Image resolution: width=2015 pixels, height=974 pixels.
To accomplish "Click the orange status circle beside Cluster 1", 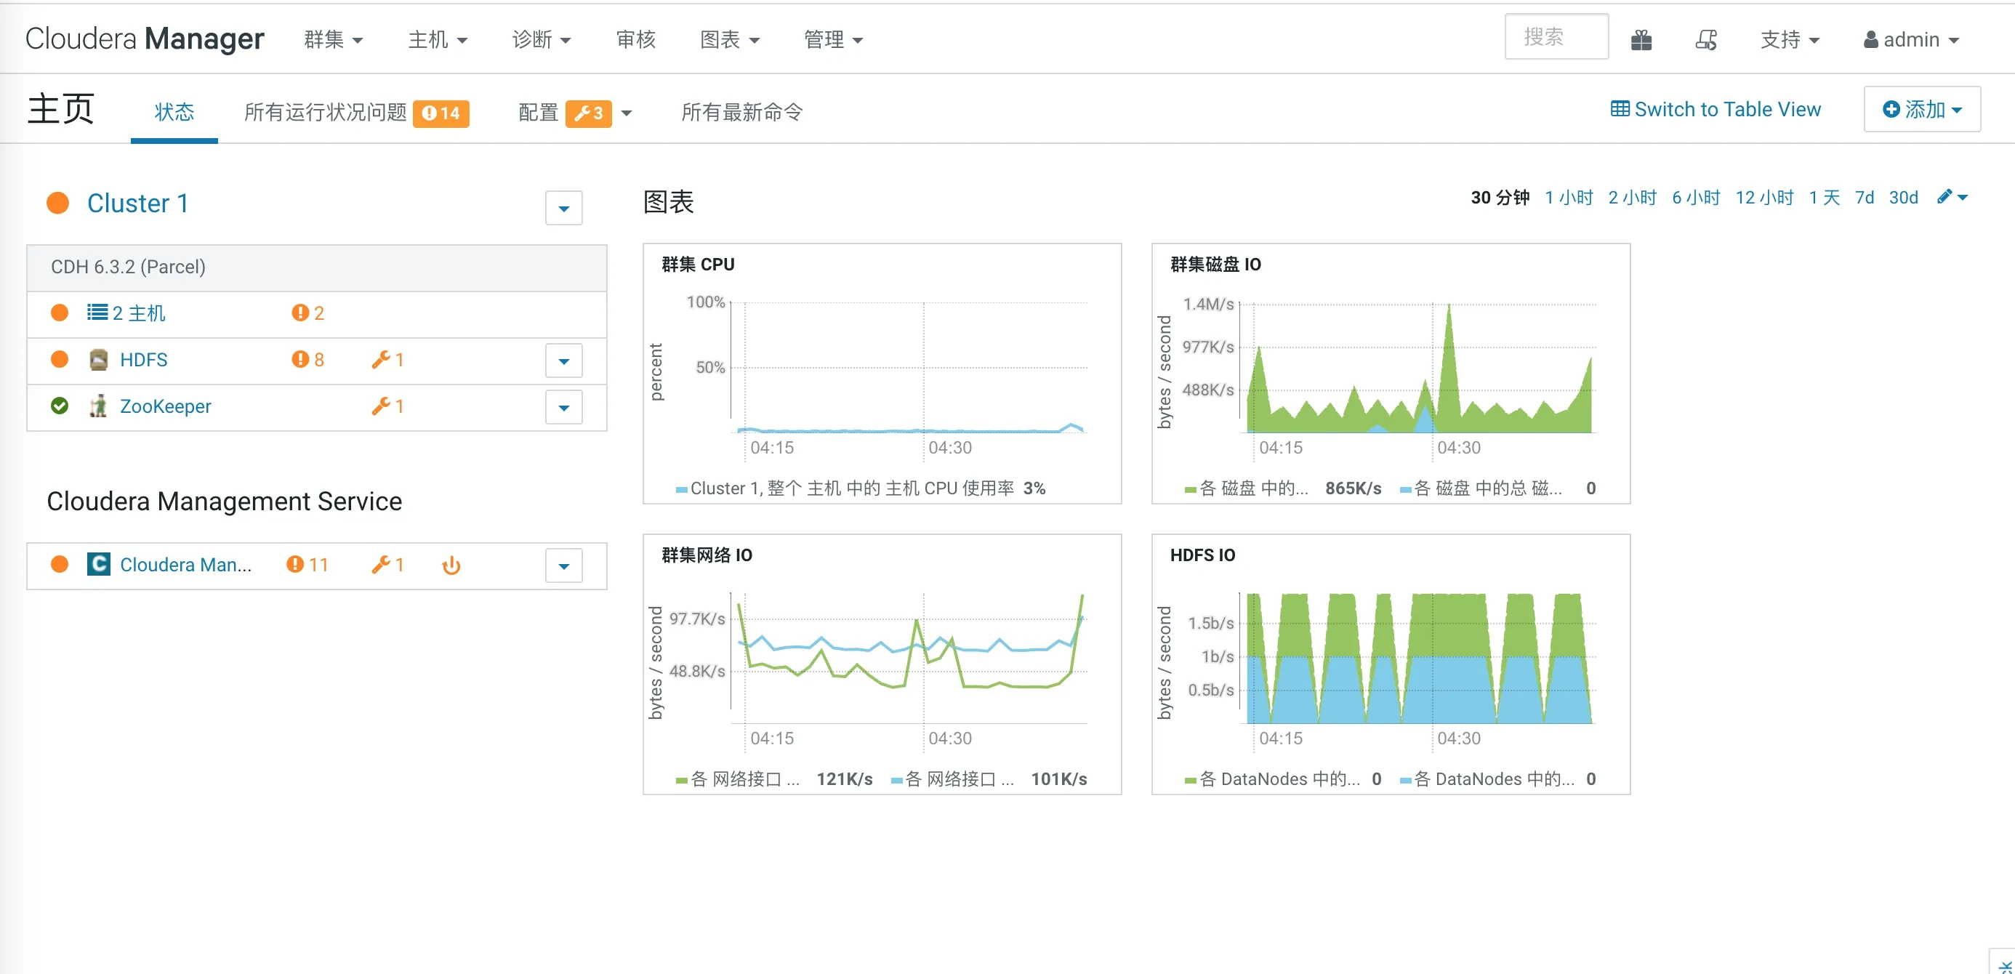I will [58, 203].
